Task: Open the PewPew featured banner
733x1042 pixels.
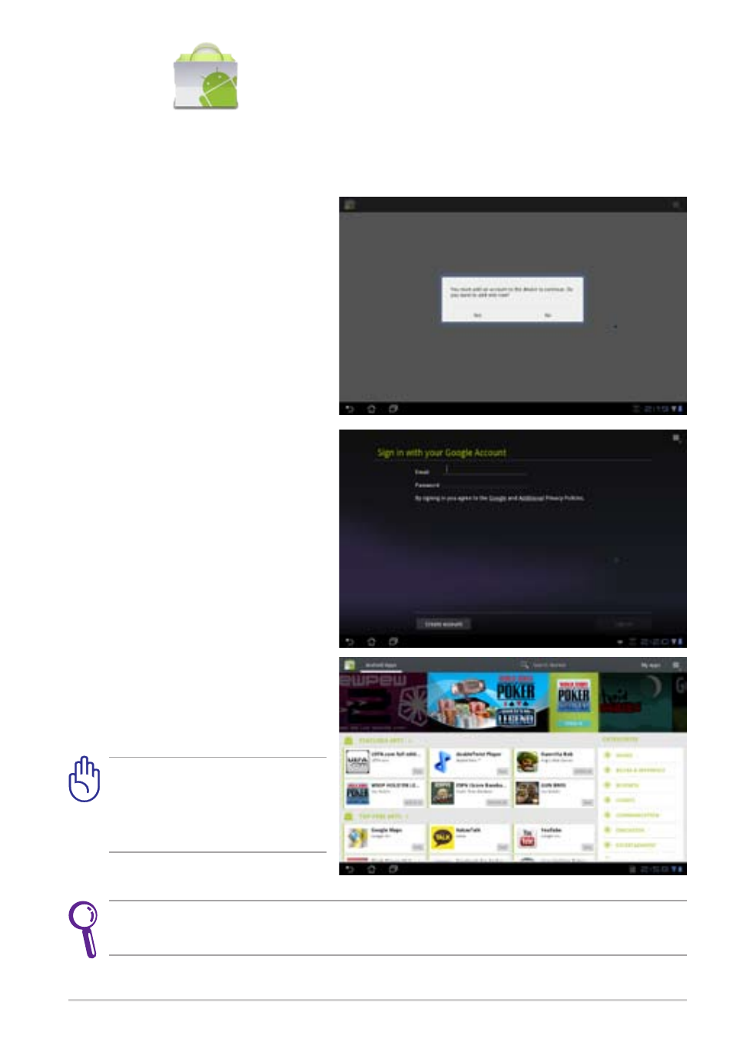Action: (x=383, y=702)
